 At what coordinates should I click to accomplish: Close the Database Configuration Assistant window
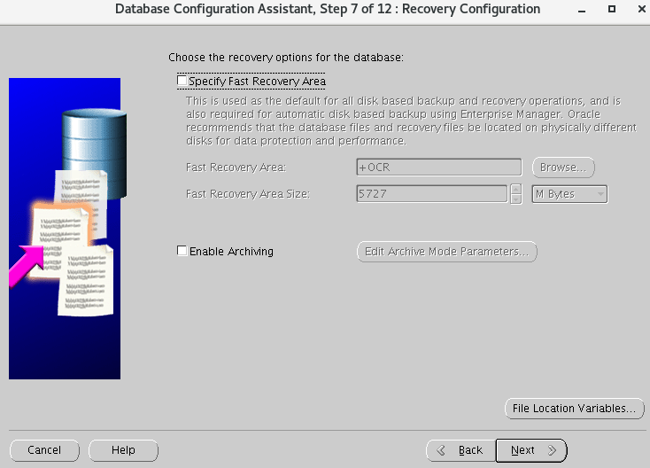point(637,9)
